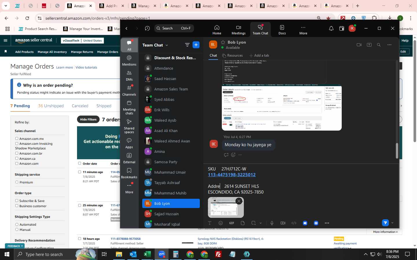
Task: Open 36 Unshipped orders tab
Action: (51, 106)
